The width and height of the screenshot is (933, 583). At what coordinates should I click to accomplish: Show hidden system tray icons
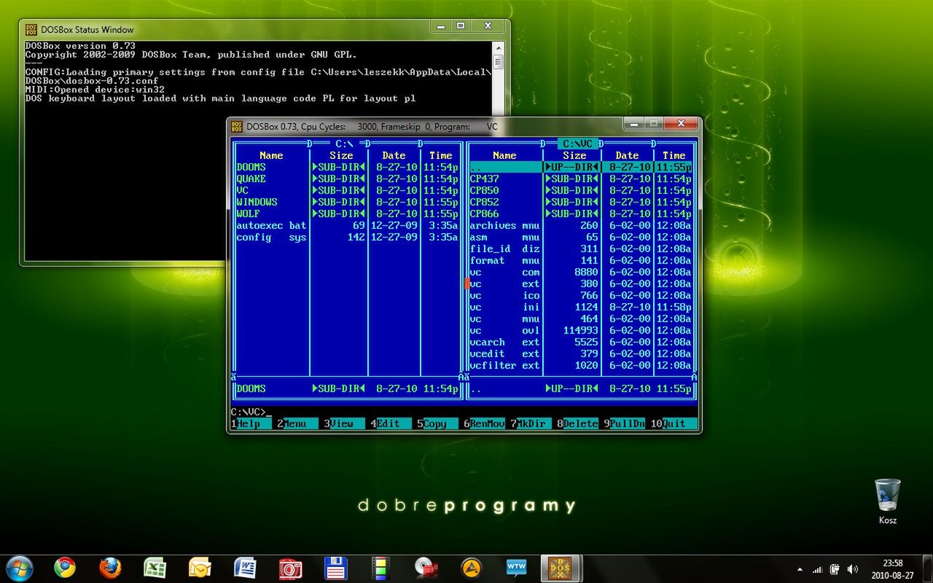click(x=800, y=569)
